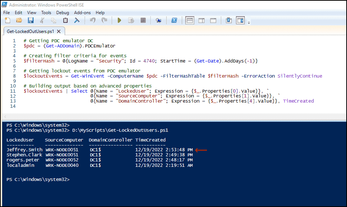Select the Get-LockedOutUsers.ps1 tab
Viewport: 347px width, 207px height.
click(x=30, y=32)
